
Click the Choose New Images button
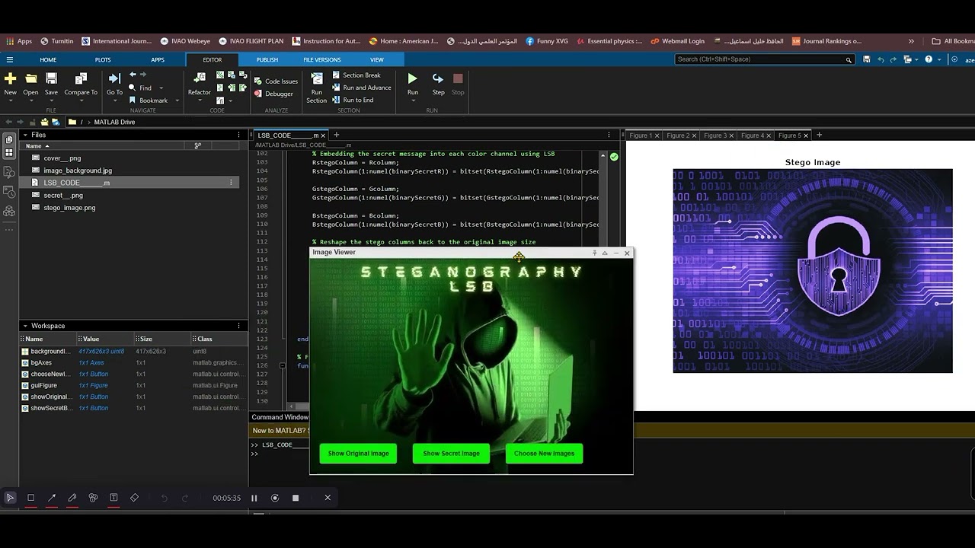[x=544, y=454]
